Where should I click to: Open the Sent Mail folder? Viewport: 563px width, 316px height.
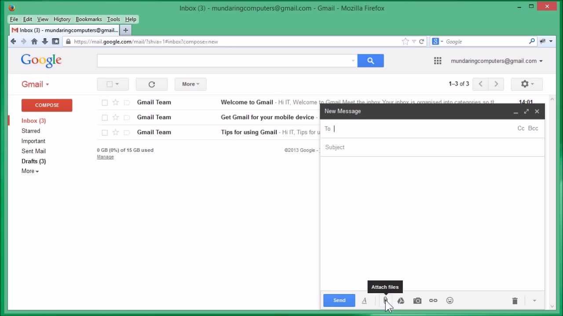click(x=33, y=151)
